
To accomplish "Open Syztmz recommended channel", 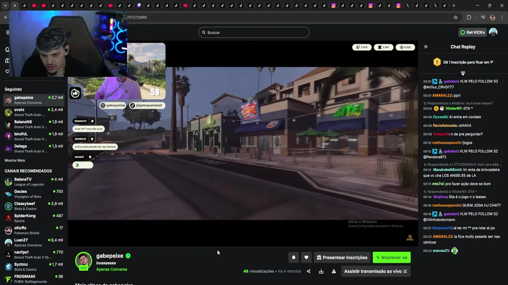I will point(34,267).
